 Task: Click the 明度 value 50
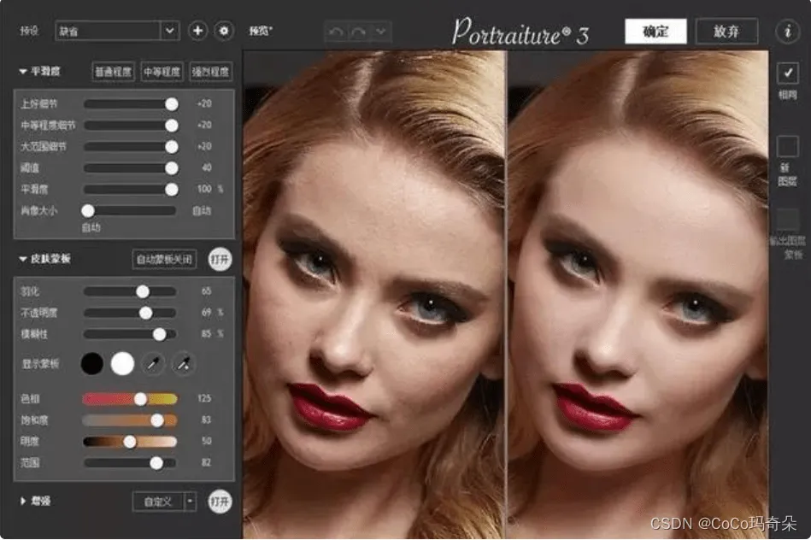[x=206, y=441]
